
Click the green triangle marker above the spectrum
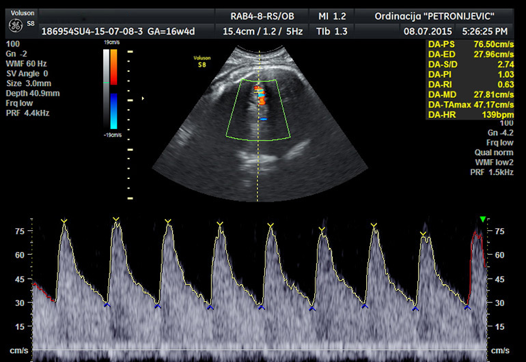(483, 219)
